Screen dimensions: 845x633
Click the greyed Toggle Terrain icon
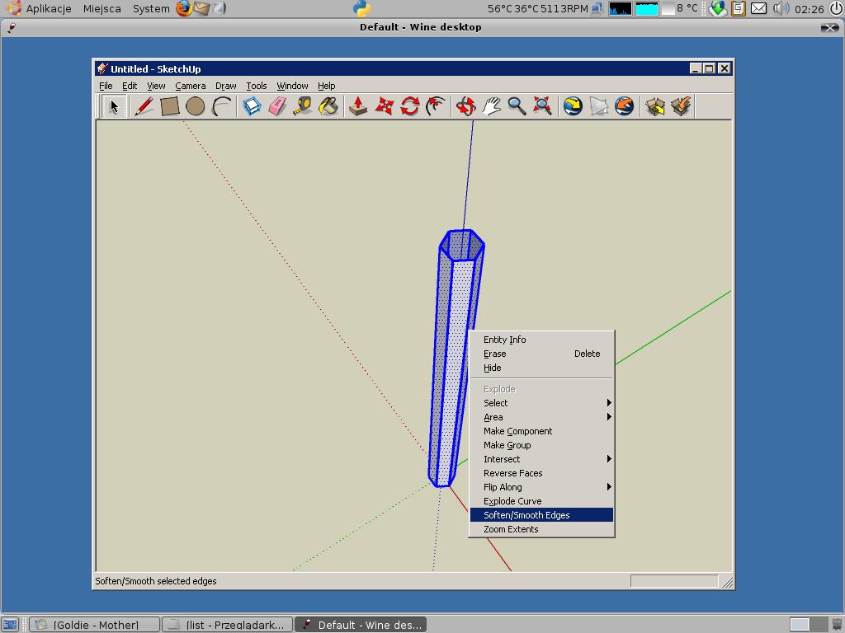coord(599,106)
